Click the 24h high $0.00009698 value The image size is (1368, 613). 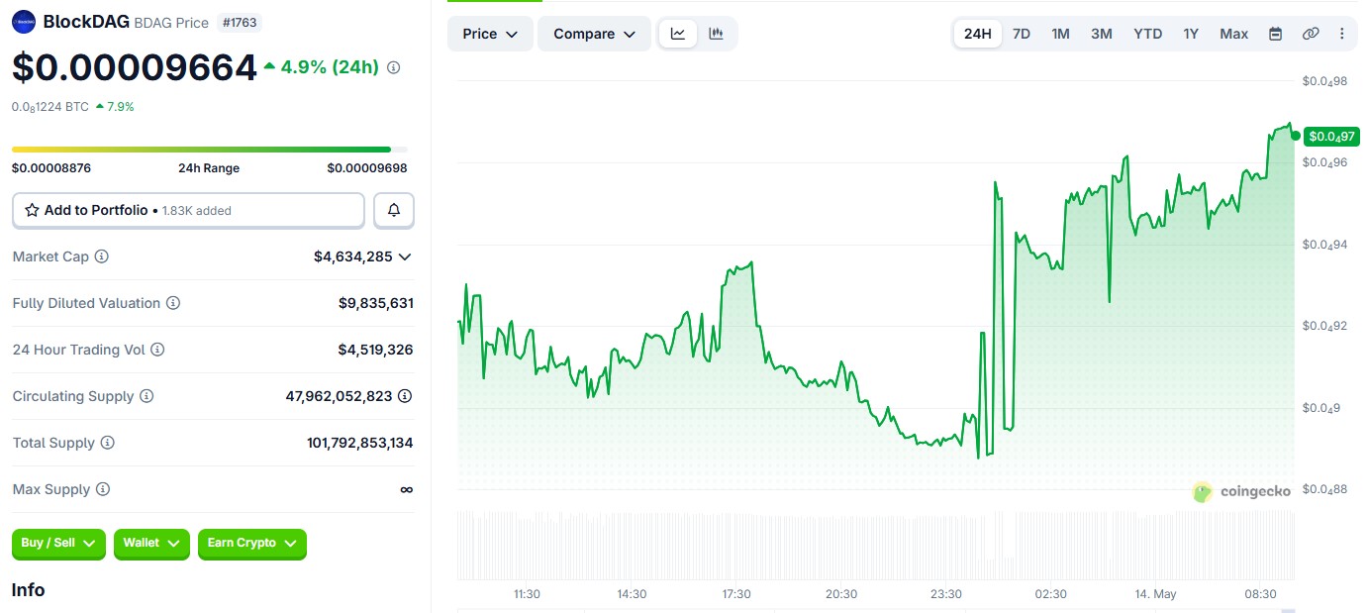click(x=367, y=168)
